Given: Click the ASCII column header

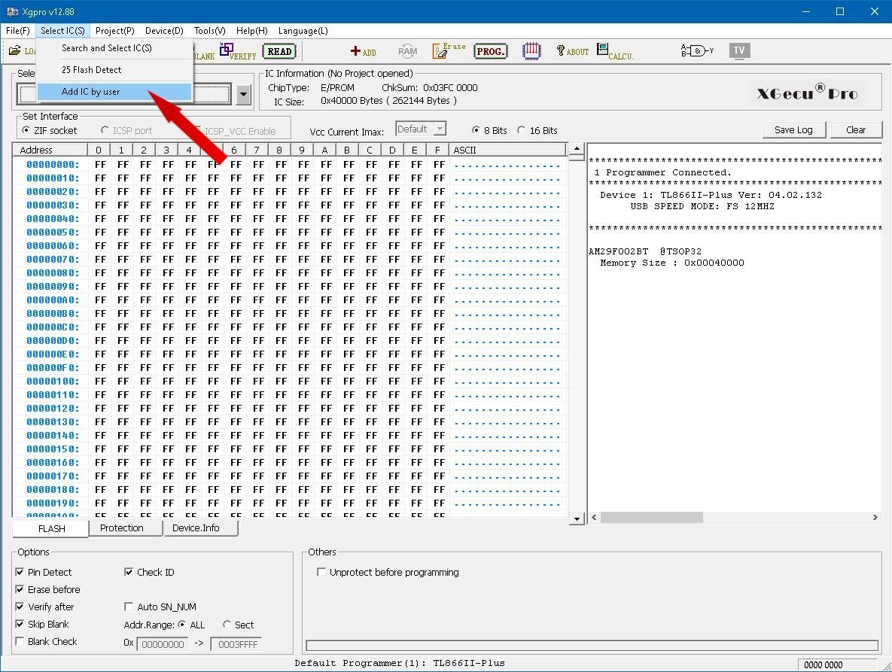Looking at the screenshot, I should coord(508,150).
